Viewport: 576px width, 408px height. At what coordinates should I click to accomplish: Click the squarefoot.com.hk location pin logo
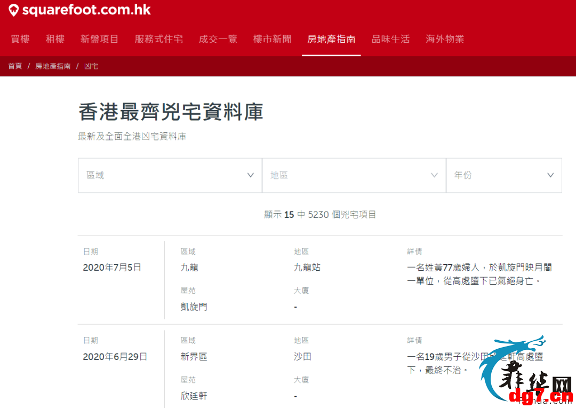pyautogui.click(x=13, y=10)
